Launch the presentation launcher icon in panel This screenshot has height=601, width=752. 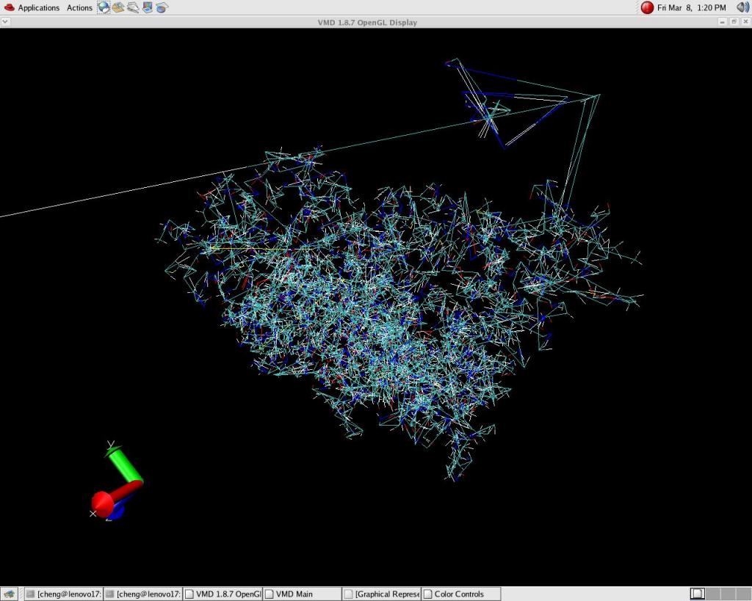(147, 7)
